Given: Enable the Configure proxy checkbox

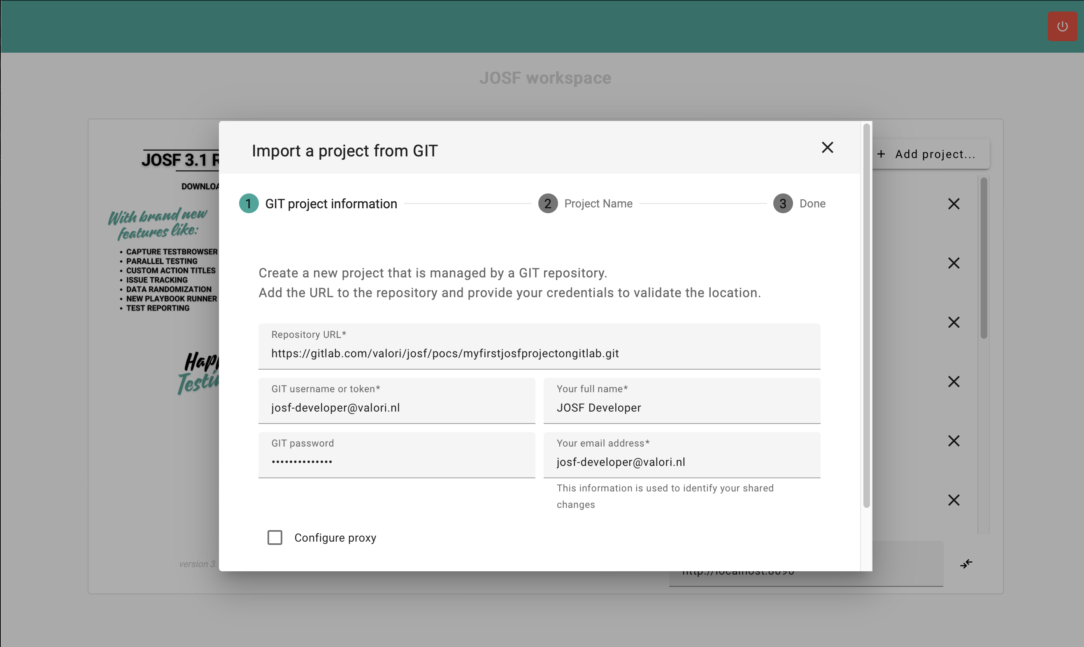Looking at the screenshot, I should [274, 537].
